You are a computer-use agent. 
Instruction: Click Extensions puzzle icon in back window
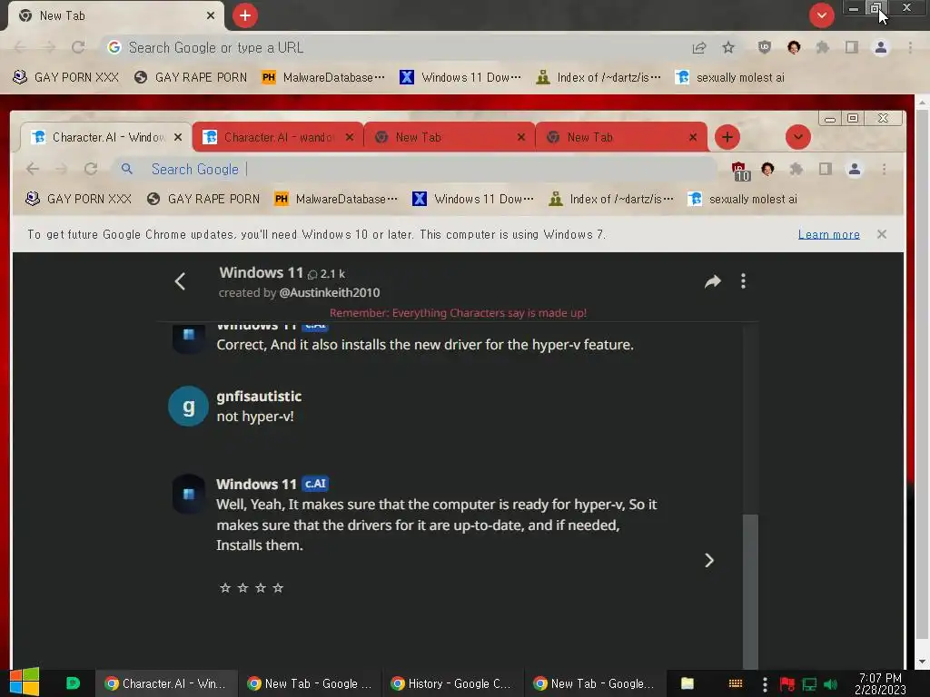823,47
